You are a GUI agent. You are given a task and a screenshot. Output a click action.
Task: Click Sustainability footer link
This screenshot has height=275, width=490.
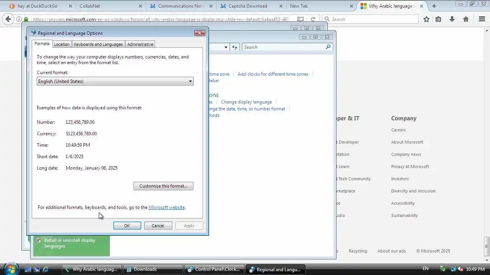point(404,215)
